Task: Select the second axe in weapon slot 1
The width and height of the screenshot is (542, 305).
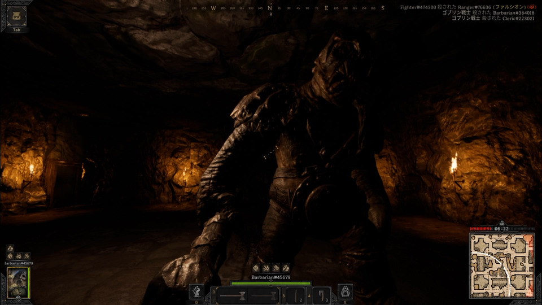Action: coord(264,296)
